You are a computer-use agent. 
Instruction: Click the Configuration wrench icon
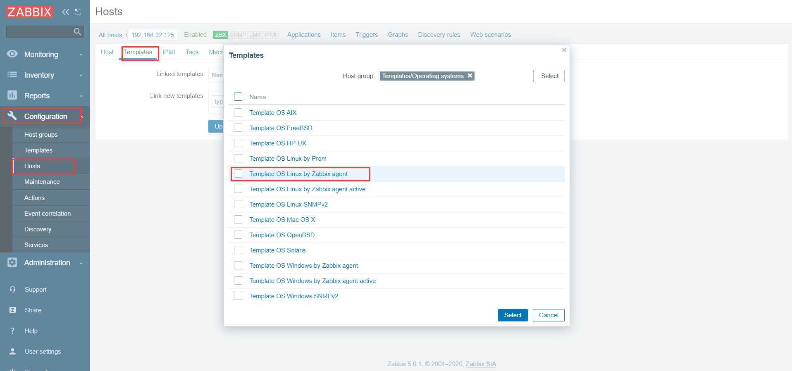click(12, 116)
